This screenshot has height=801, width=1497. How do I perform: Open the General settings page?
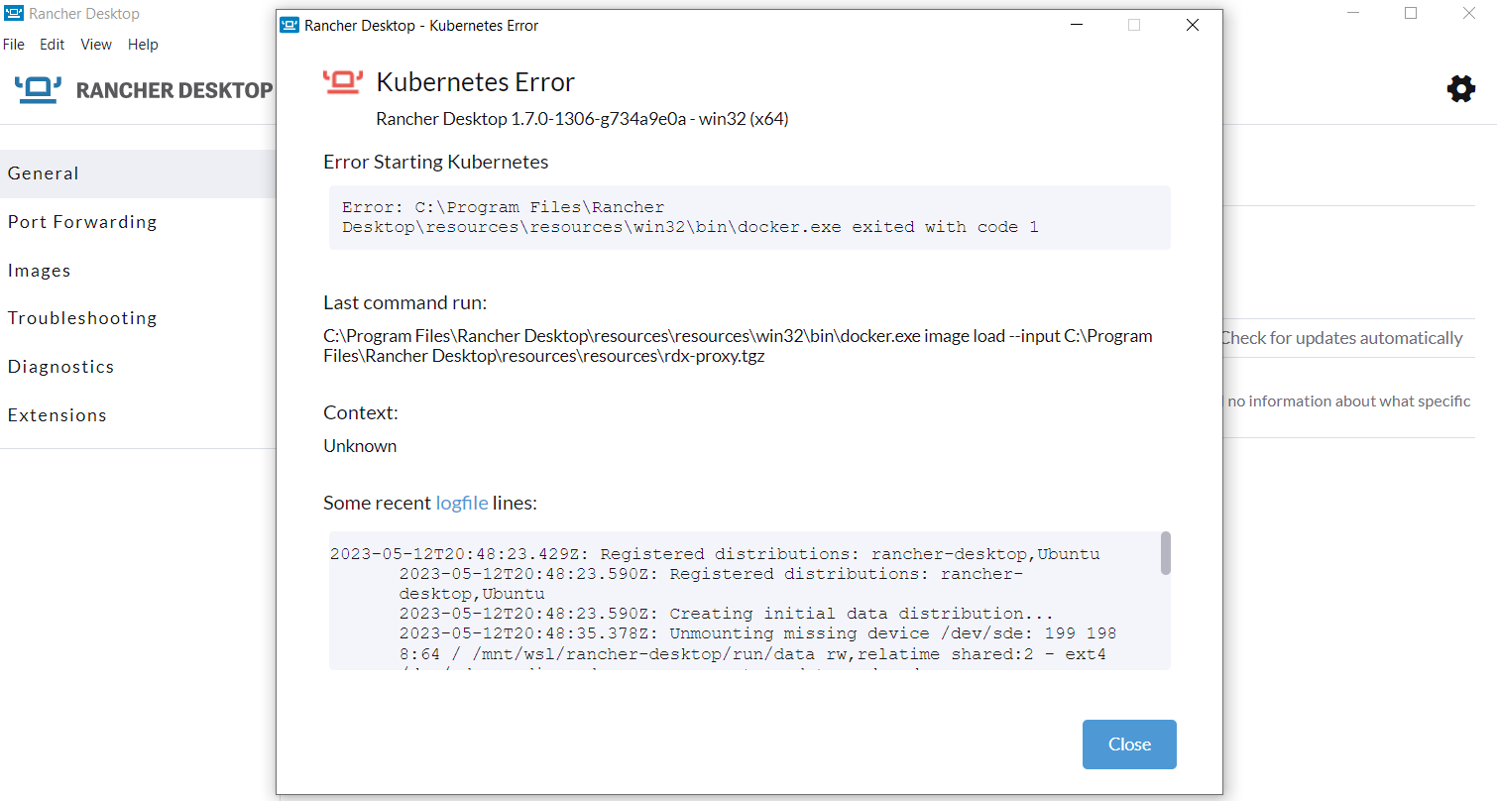[x=44, y=172]
